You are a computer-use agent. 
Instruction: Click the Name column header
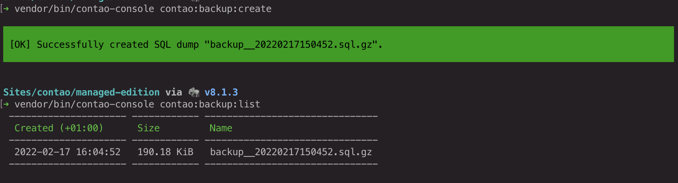(221, 128)
